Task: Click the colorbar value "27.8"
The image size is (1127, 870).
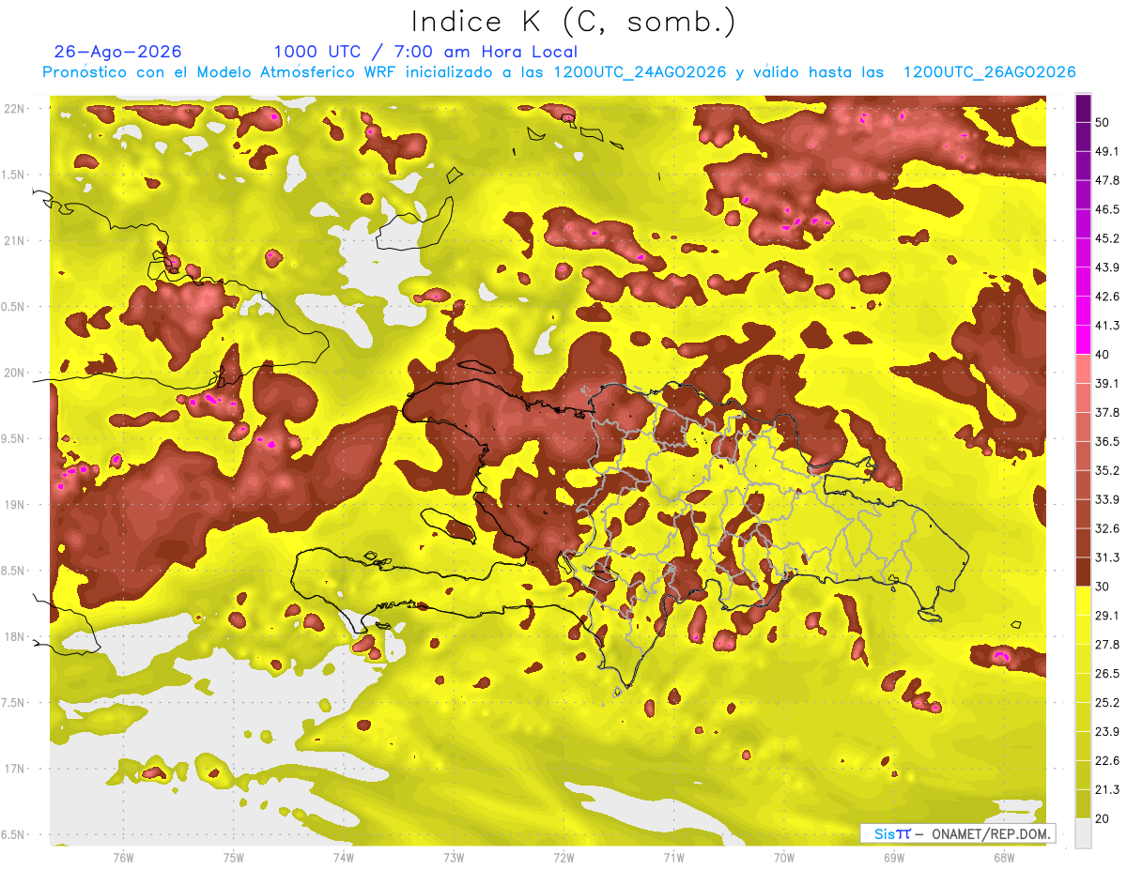Action: tap(1107, 645)
